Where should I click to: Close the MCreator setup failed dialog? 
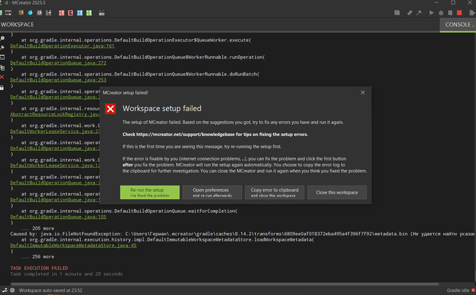362,92
